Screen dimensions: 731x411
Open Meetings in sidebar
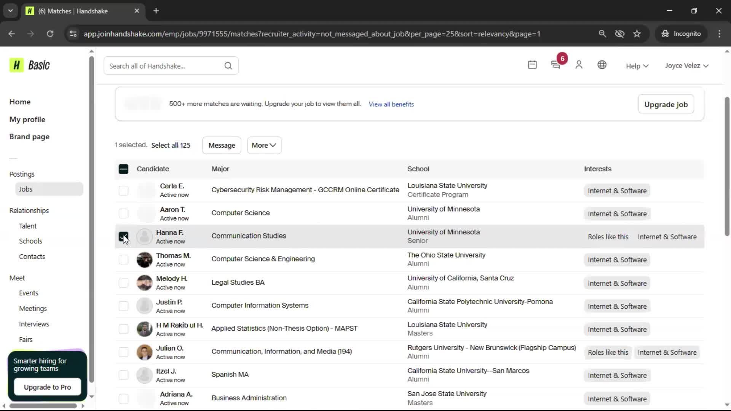pyautogui.click(x=33, y=309)
